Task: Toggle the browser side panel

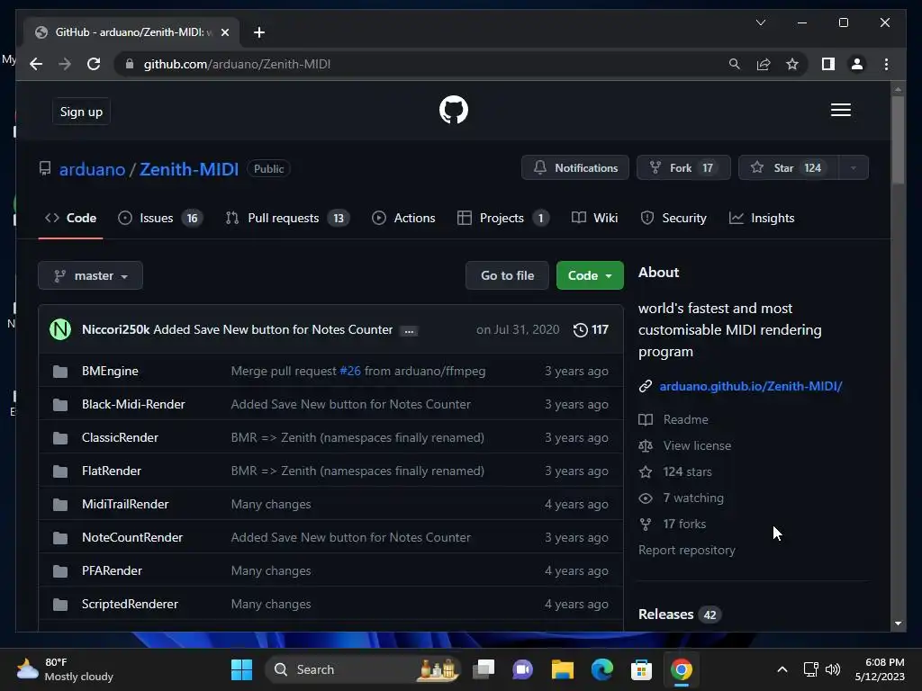Action: click(828, 64)
